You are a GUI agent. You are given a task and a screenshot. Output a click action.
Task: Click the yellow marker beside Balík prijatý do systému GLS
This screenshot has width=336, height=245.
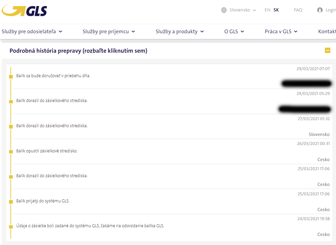(11, 202)
